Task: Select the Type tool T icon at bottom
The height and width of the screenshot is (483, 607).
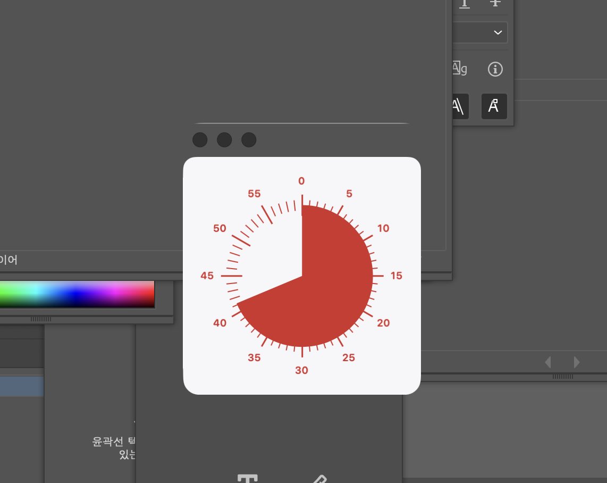Action: (247, 479)
